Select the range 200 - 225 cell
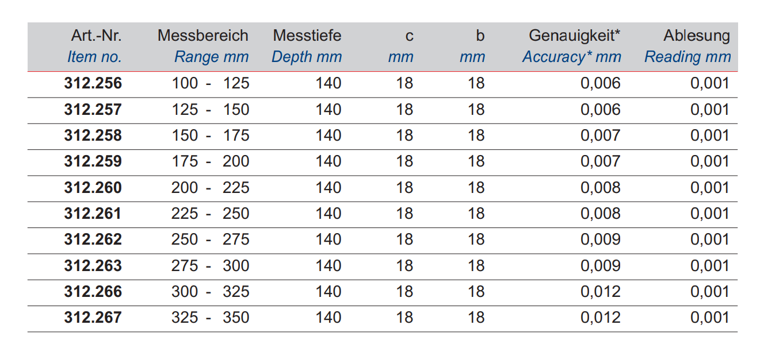The height and width of the screenshot is (344, 764). 211,188
